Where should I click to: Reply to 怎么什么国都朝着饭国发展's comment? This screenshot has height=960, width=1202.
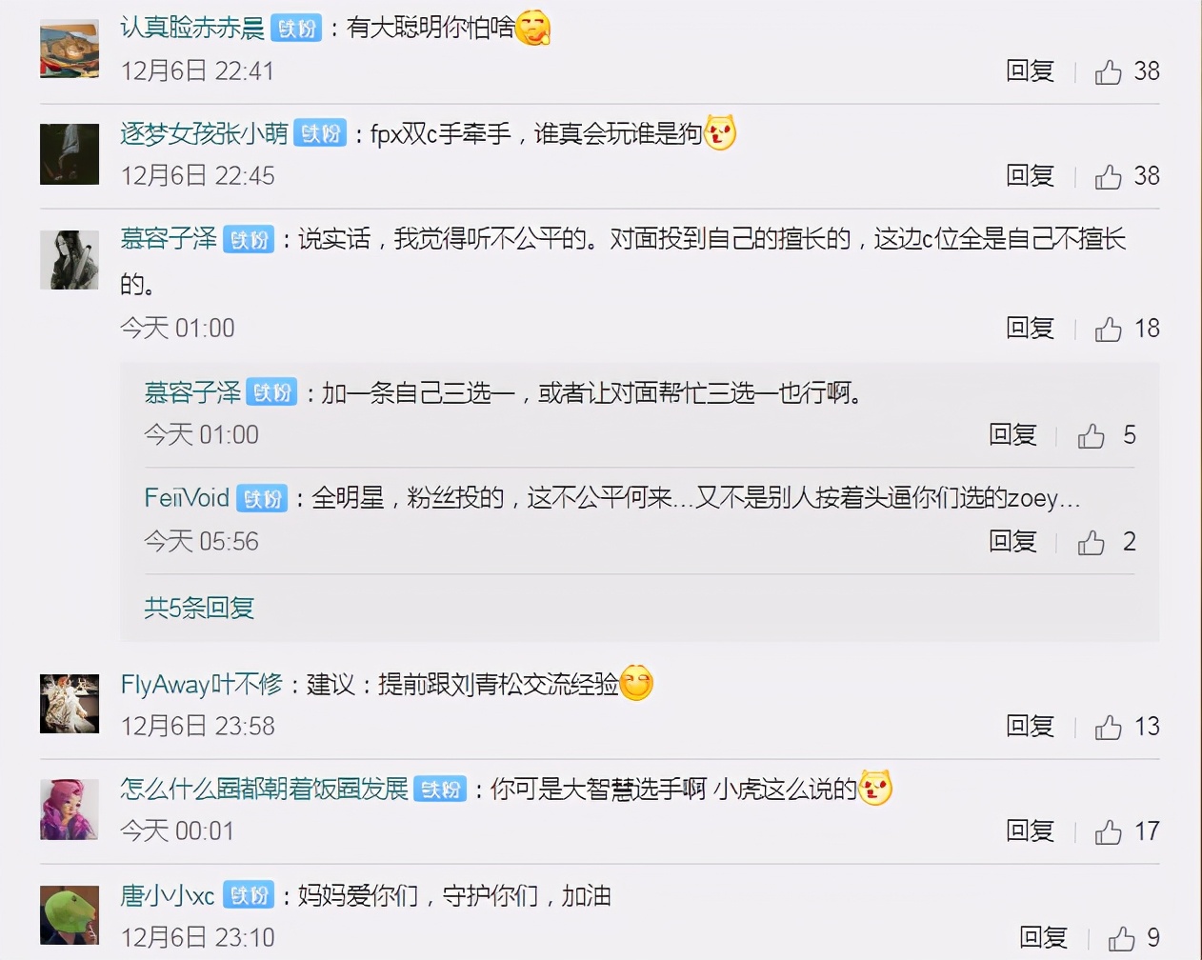(1030, 831)
